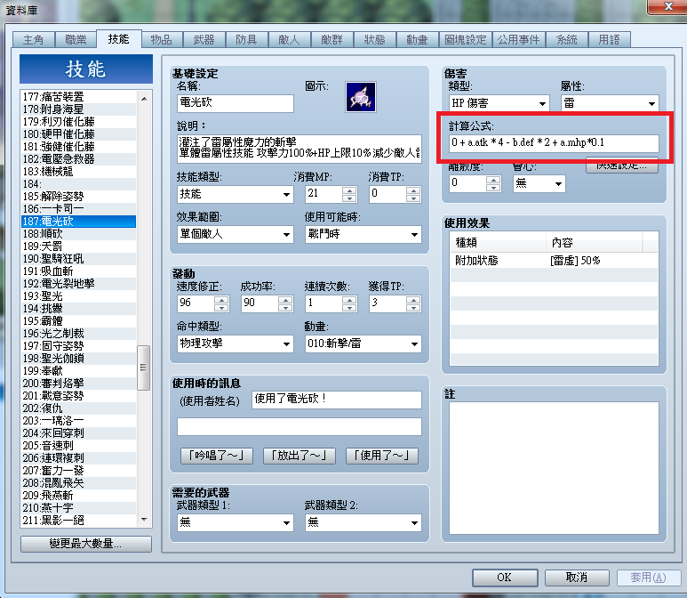This screenshot has height=598, width=687.
Task: Select skill 185:解除姿勢
Action: [x=78, y=197]
